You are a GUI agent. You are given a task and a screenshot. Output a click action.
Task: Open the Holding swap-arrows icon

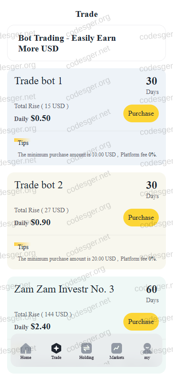86,348
